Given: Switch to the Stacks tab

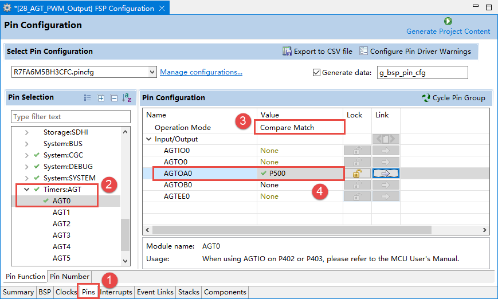Looking at the screenshot, I should [189, 292].
